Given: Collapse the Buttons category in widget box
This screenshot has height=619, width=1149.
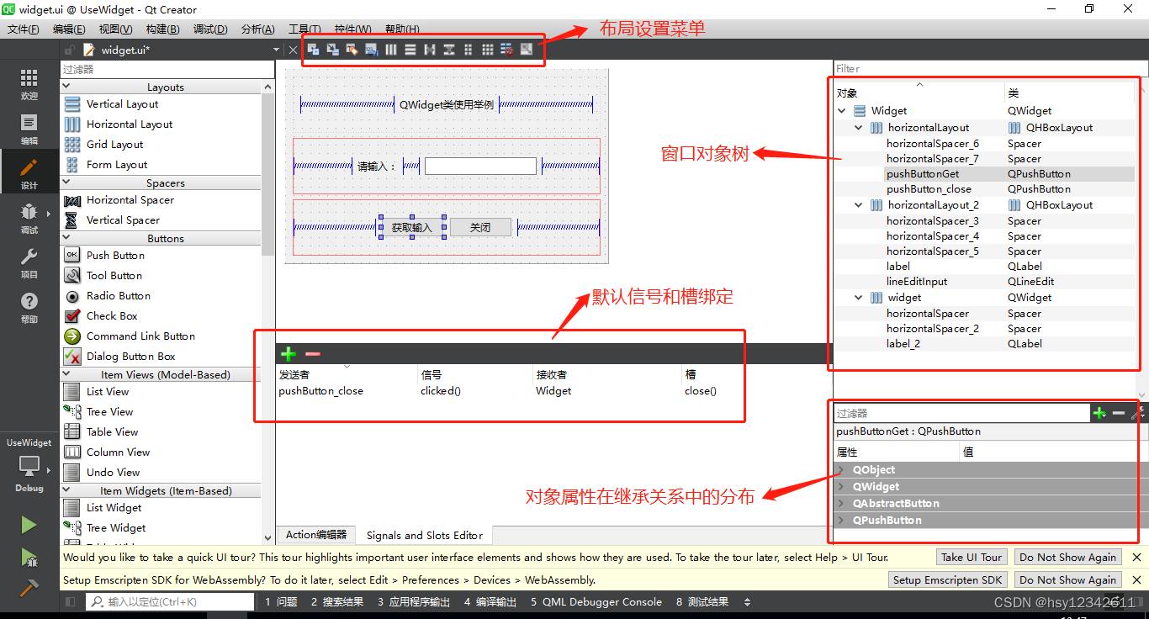Looking at the screenshot, I should [x=66, y=238].
